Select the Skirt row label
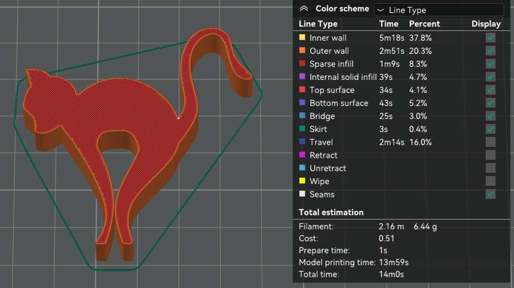The height and width of the screenshot is (288, 514). coord(318,129)
